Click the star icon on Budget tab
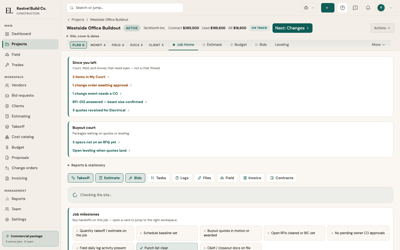The width and height of the screenshot is (400, 250). [x=232, y=45]
